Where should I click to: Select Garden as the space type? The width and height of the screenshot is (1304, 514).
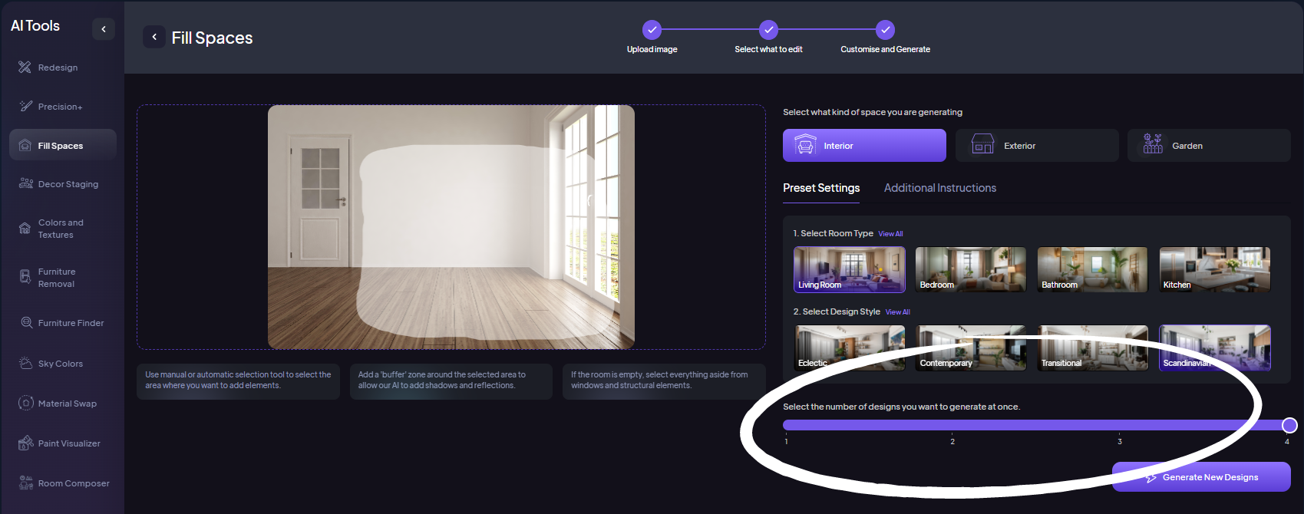pyautogui.click(x=1208, y=146)
